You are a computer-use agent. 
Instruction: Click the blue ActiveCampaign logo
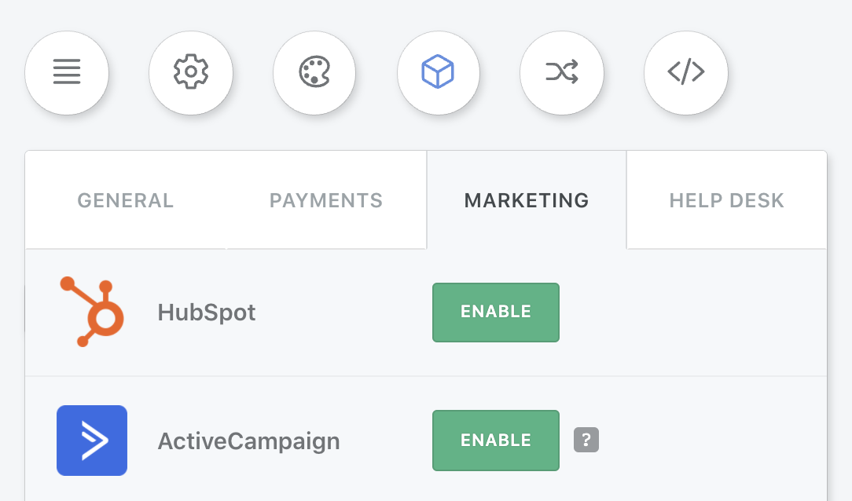point(92,441)
